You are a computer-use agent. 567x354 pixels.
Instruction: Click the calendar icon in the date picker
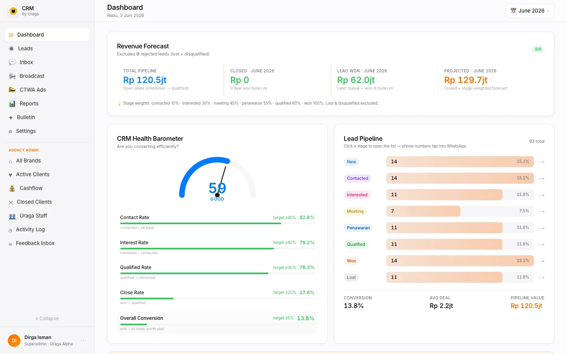513,11
